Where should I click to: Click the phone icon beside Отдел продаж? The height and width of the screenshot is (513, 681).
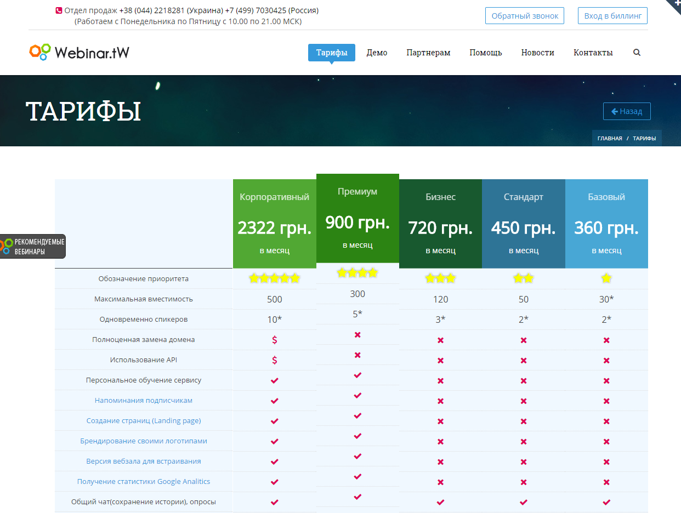coord(59,10)
